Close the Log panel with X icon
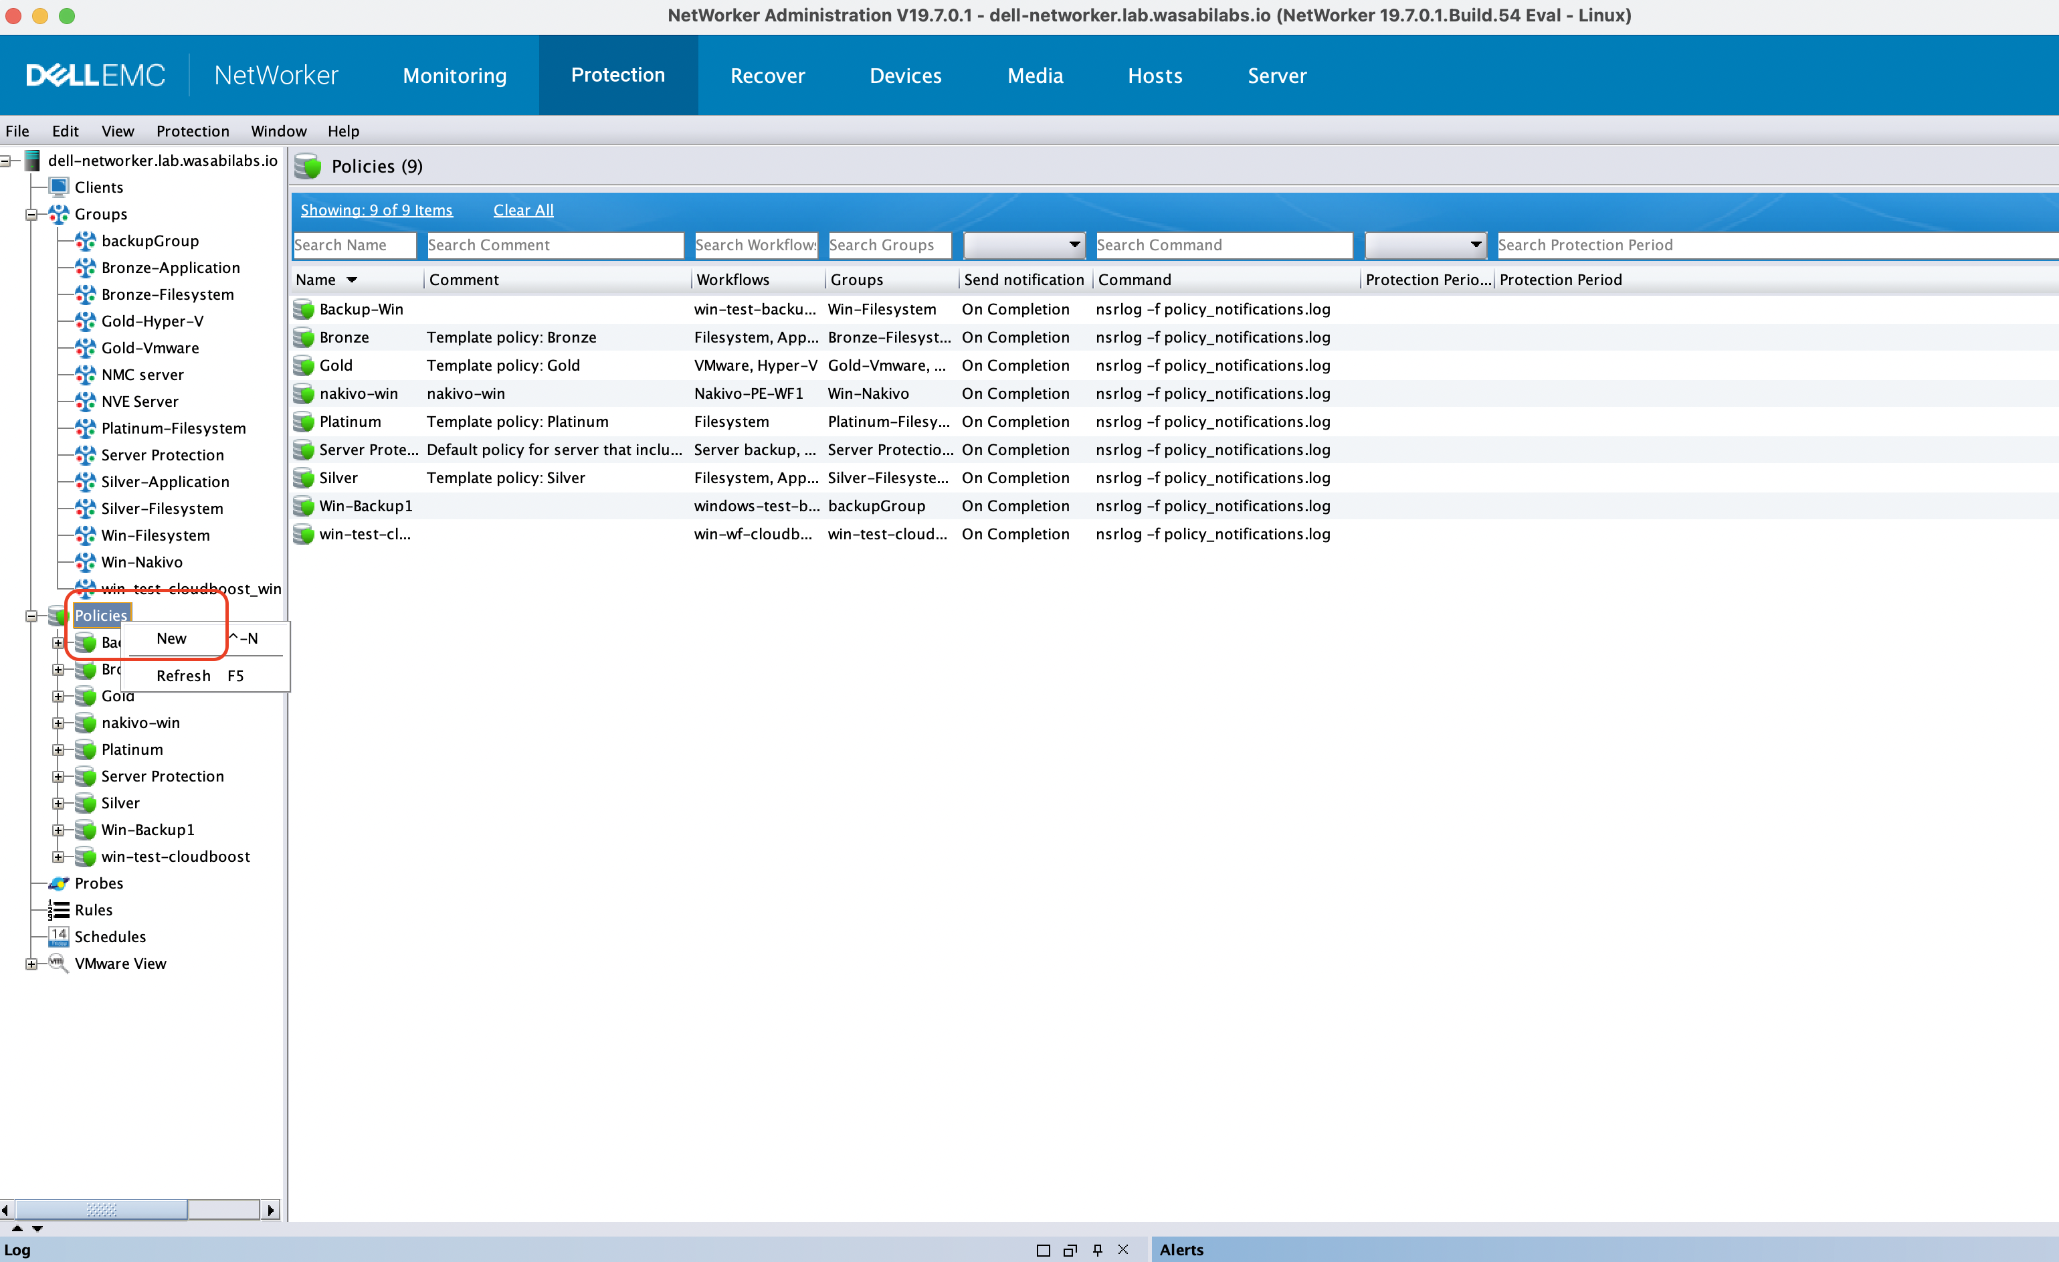Viewport: 2059px width, 1262px height. [1124, 1249]
